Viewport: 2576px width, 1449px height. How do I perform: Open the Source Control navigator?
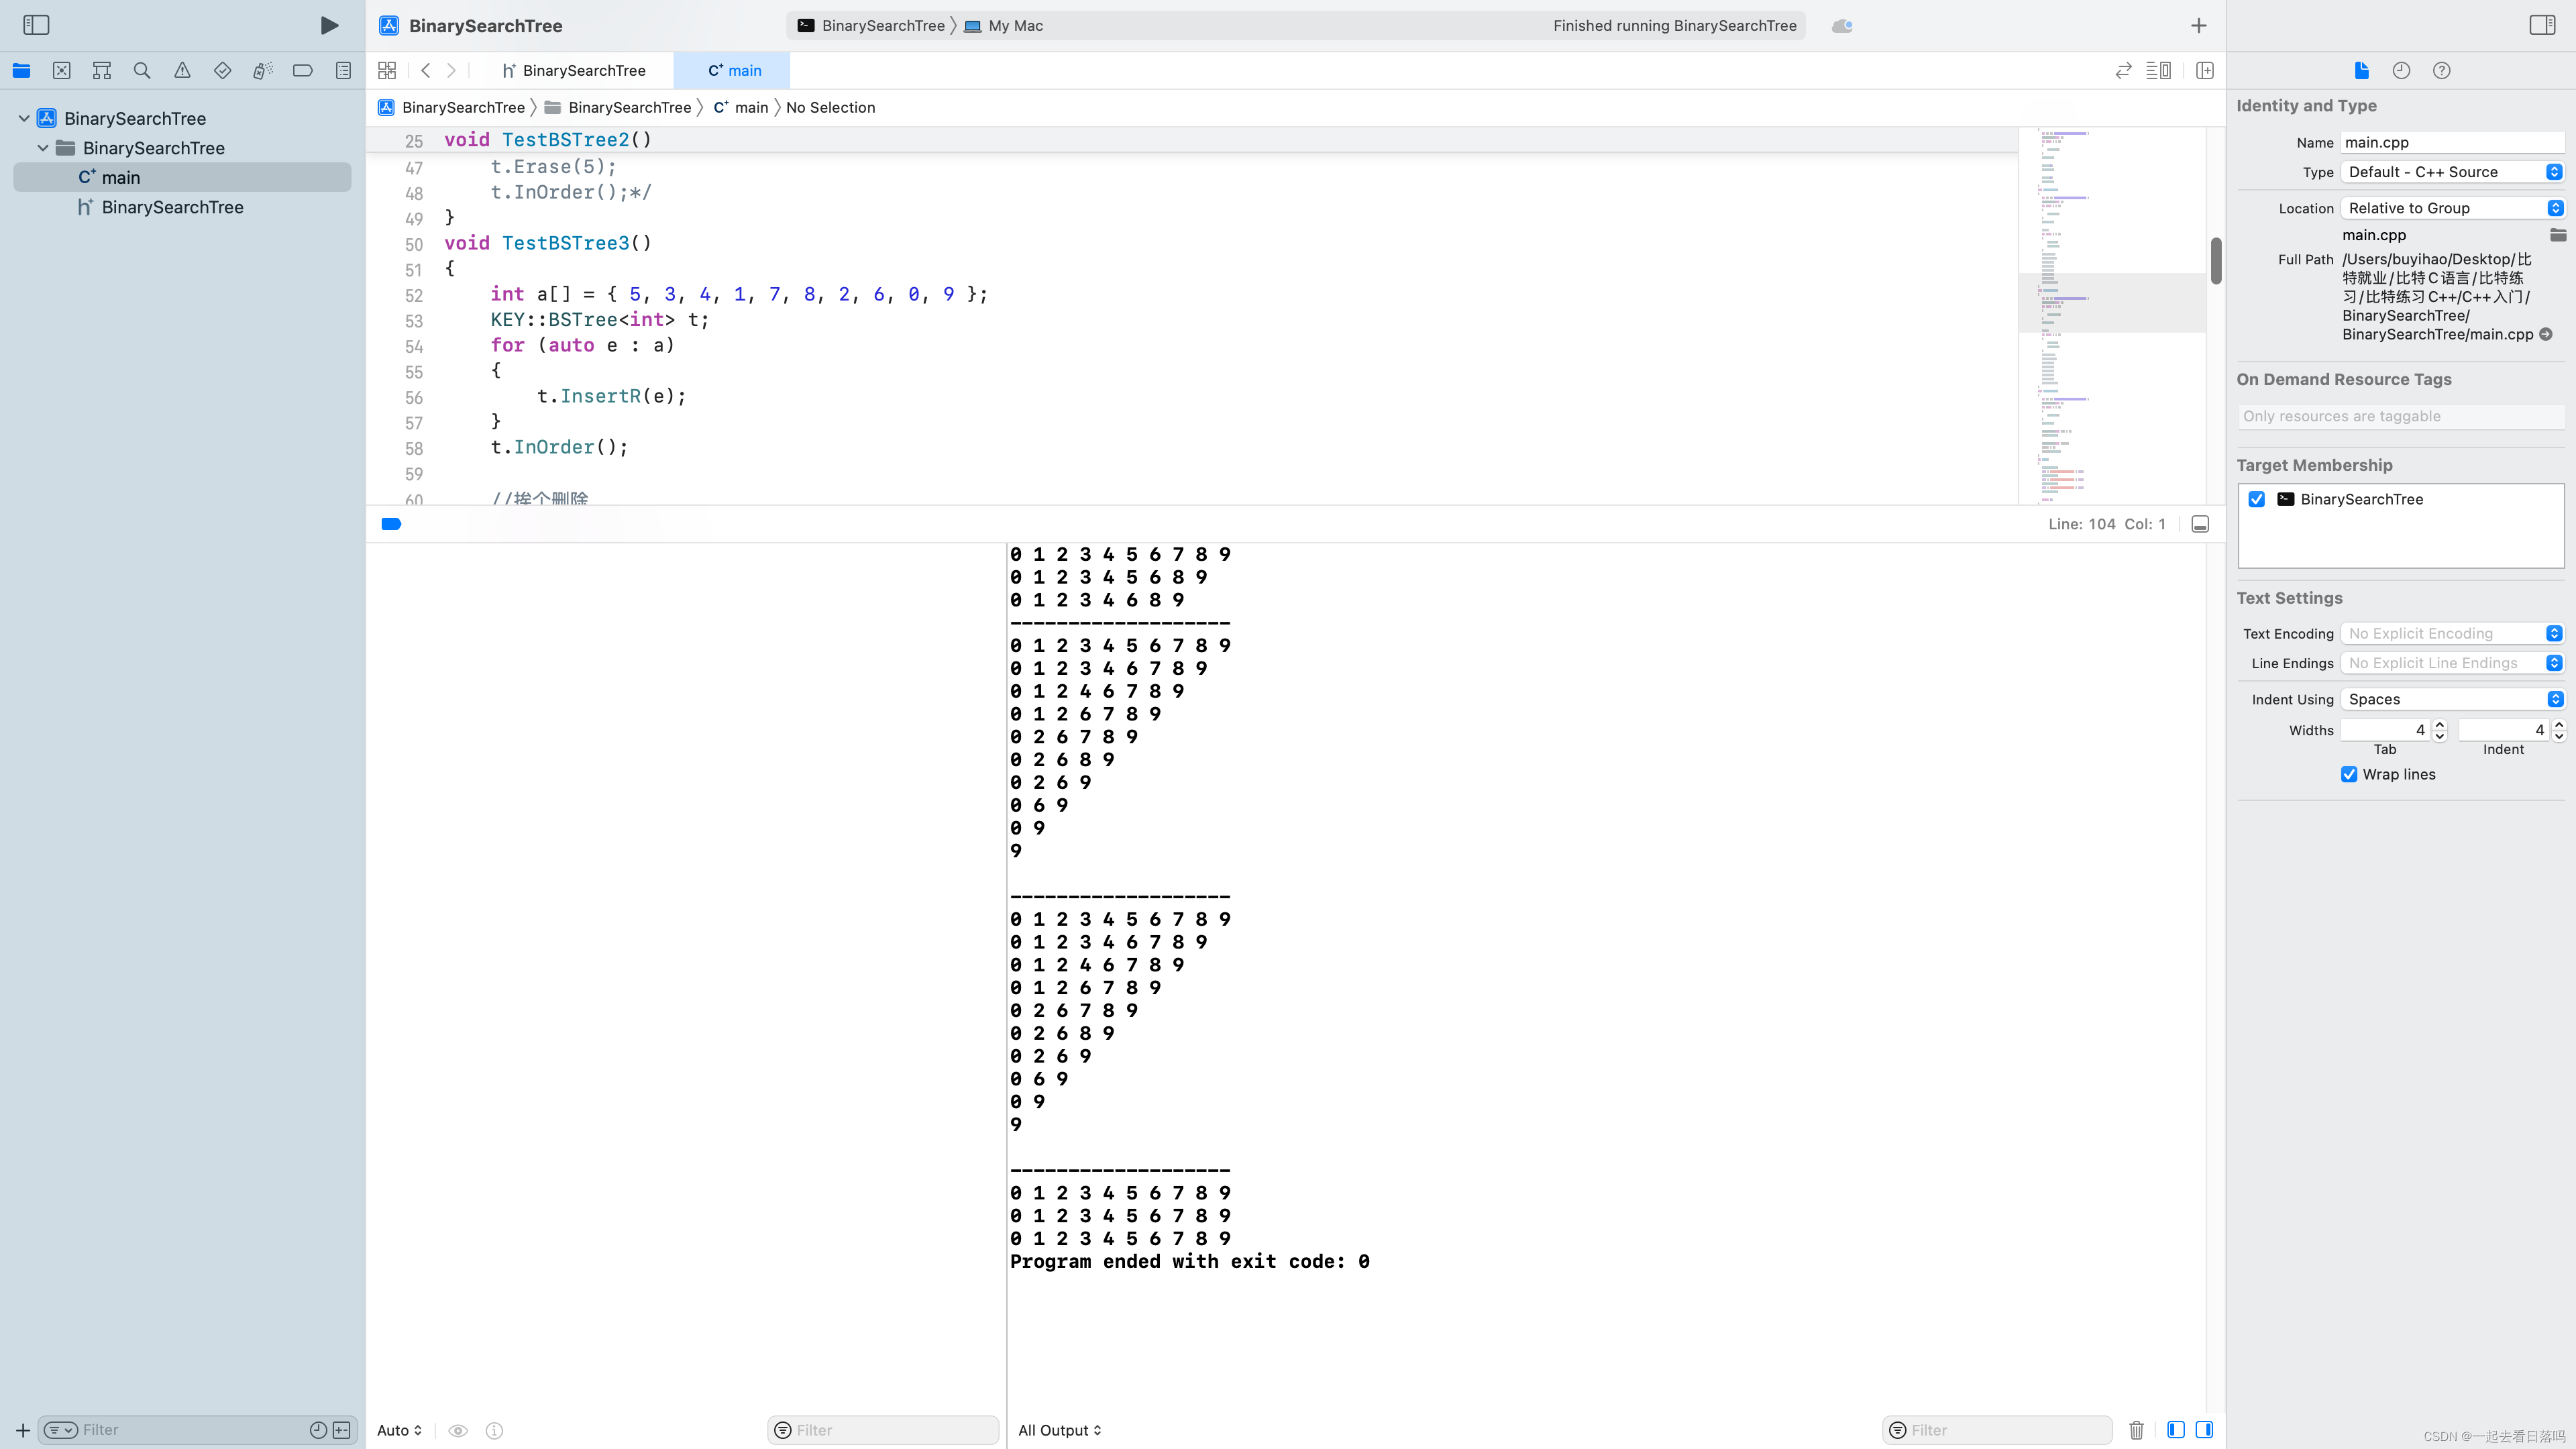(x=62, y=70)
